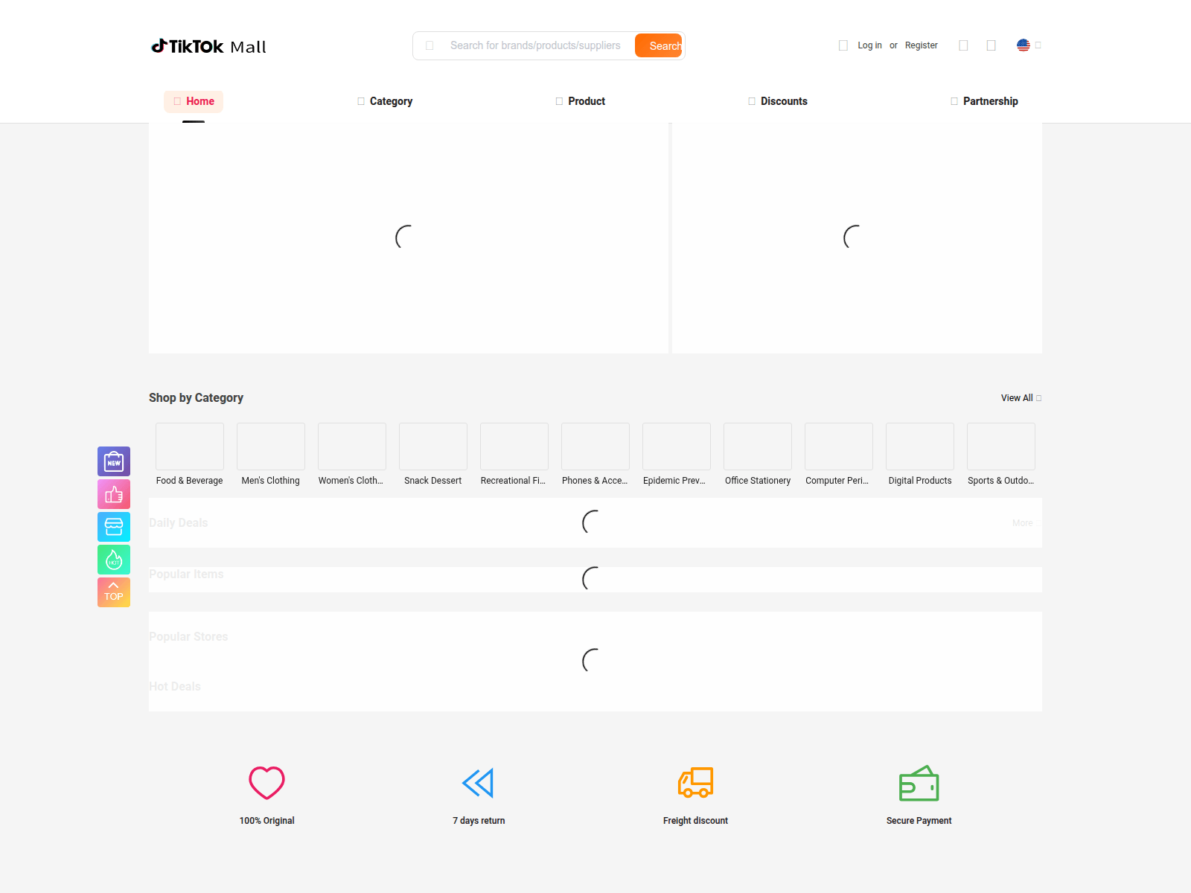
Task: Click More link in Daily Deals
Action: 1026,523
